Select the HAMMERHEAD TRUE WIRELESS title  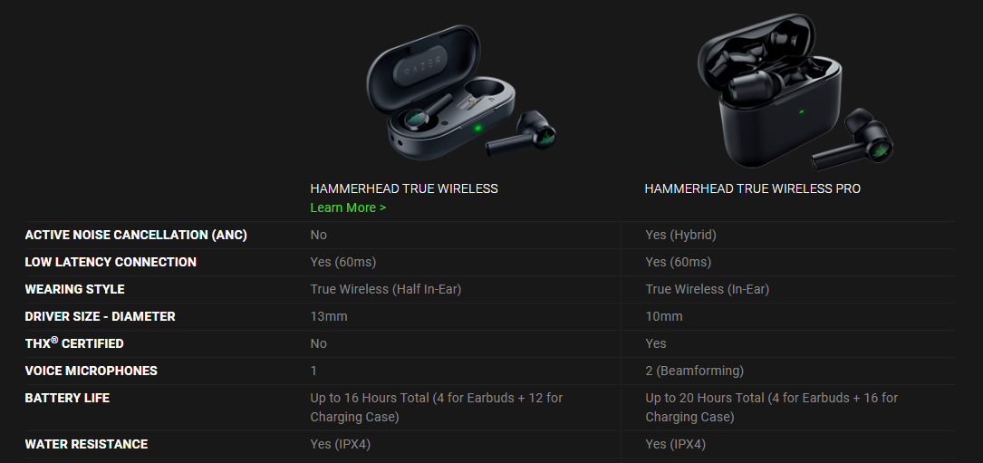pos(404,188)
